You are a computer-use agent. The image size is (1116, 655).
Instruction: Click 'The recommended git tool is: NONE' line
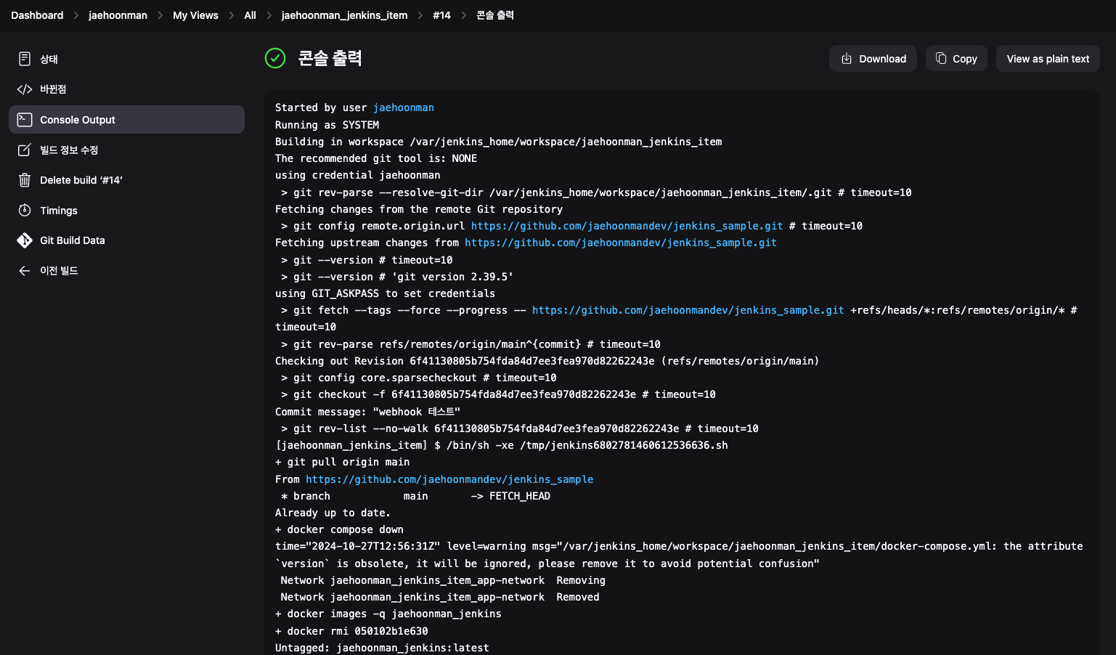click(376, 158)
